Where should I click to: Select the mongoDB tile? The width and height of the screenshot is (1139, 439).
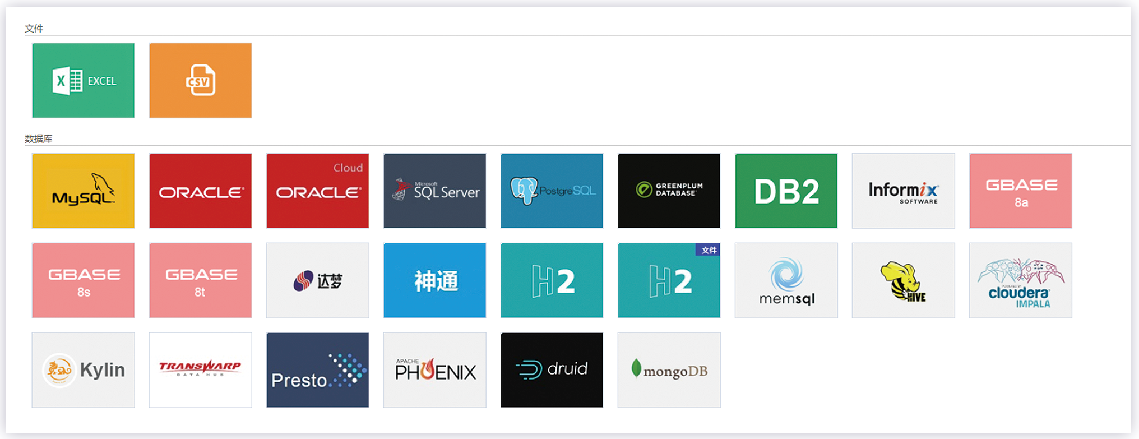click(669, 370)
